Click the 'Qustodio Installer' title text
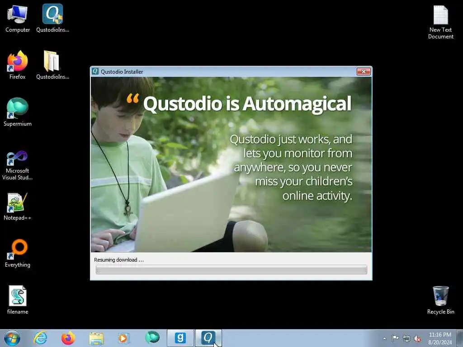This screenshot has height=347, width=463. click(x=122, y=72)
